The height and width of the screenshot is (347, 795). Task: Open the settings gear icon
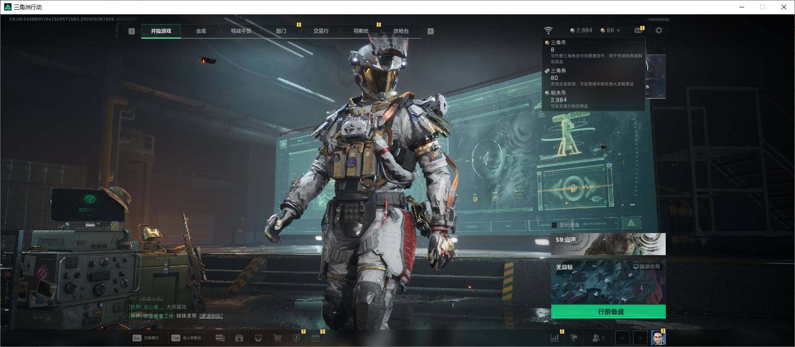coord(659,30)
